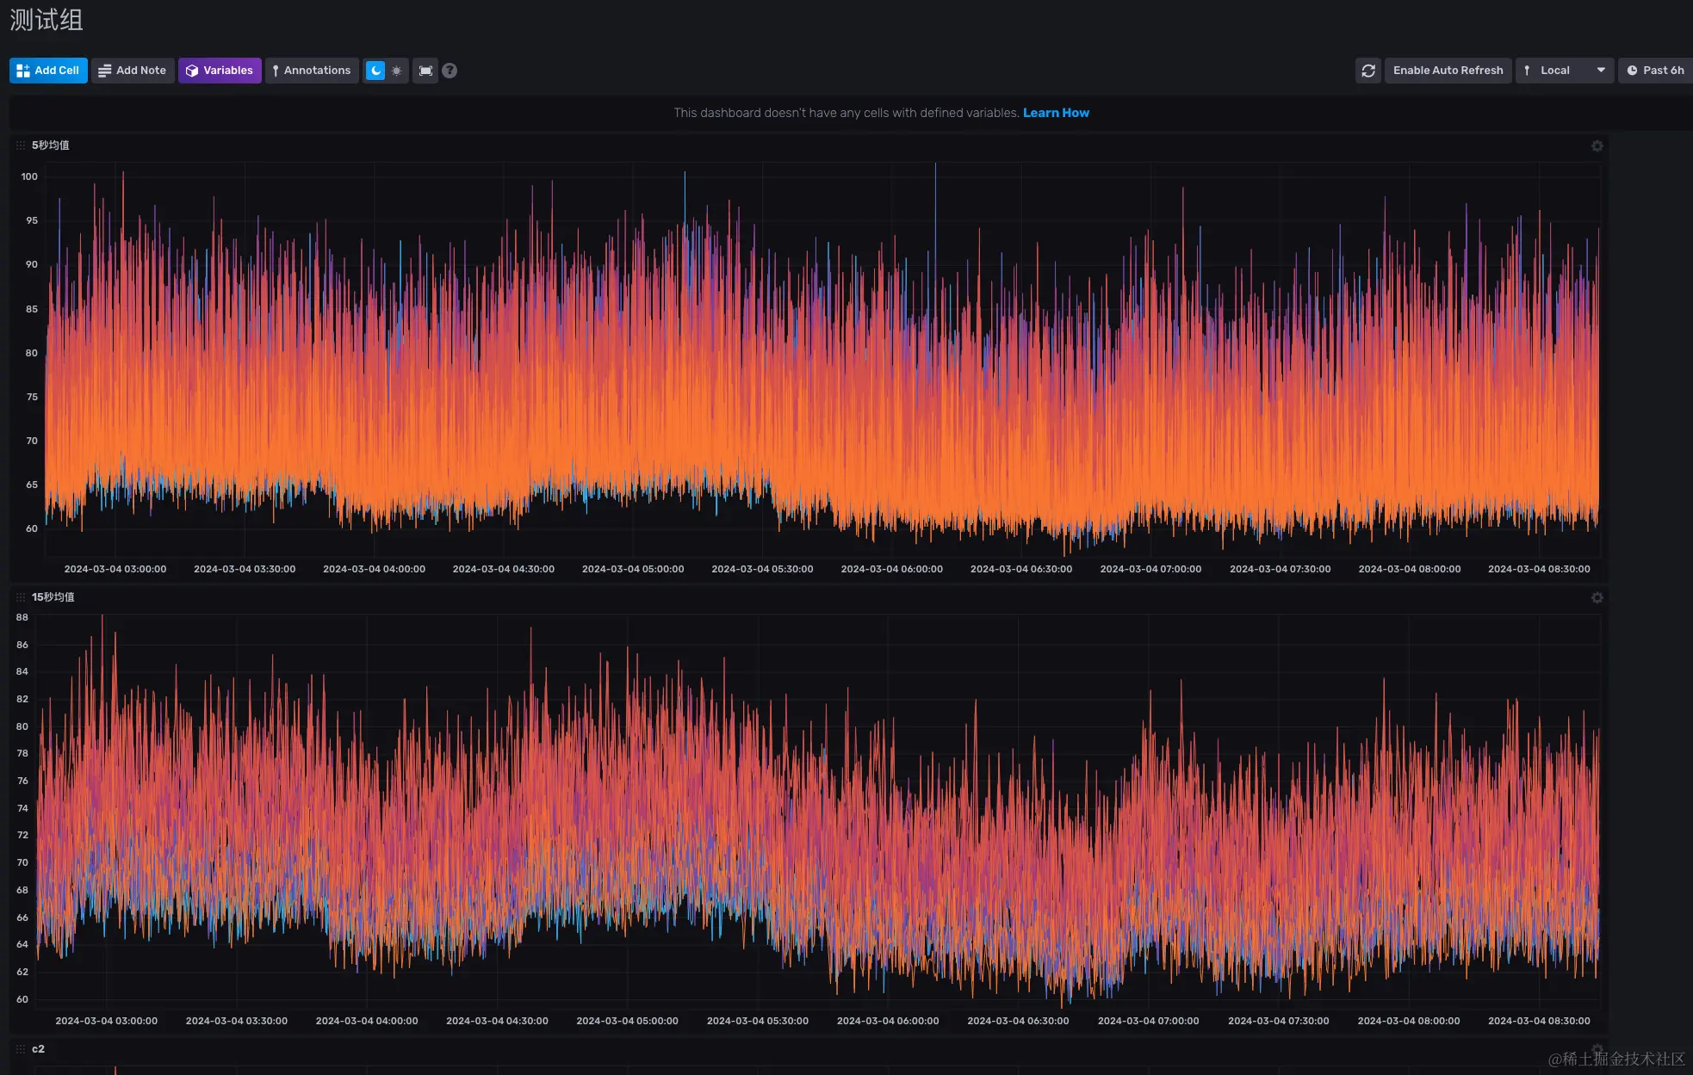Grab drag handle of c2 cell
The height and width of the screenshot is (1075, 1693).
[x=21, y=1049]
